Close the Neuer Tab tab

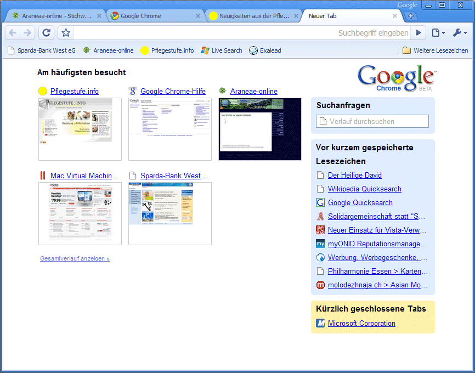click(395, 16)
